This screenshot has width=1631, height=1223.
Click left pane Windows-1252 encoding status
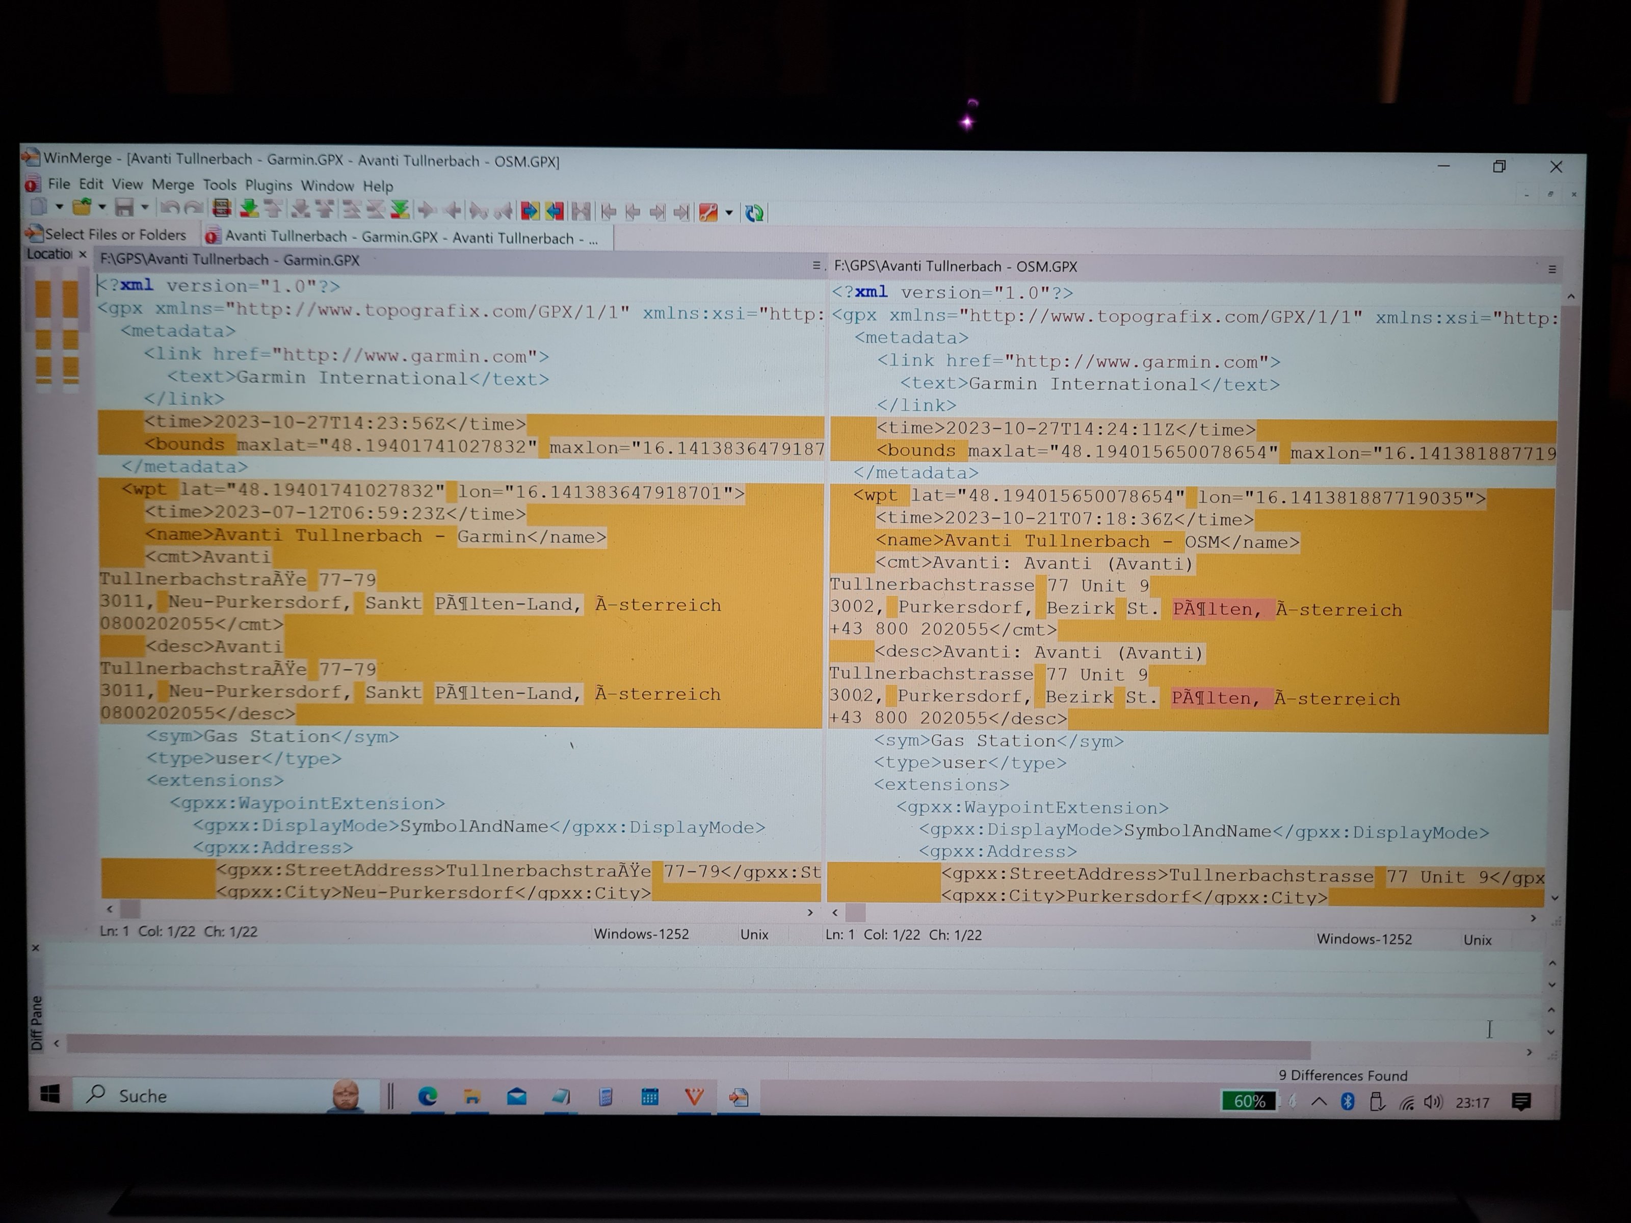click(x=642, y=934)
